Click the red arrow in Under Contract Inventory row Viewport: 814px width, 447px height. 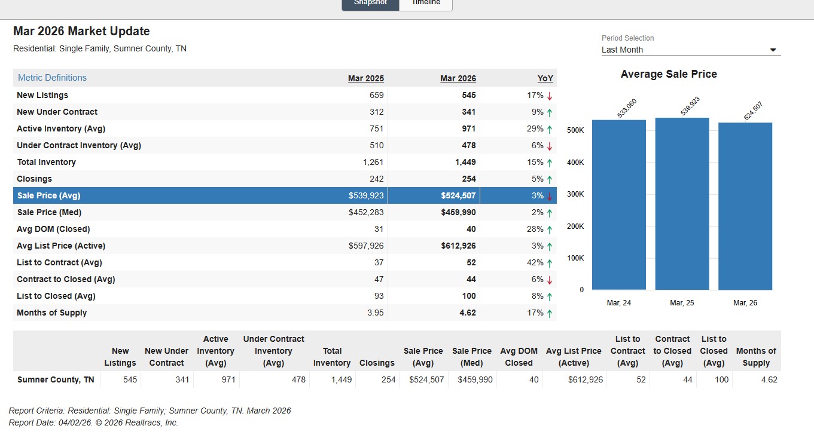click(549, 146)
